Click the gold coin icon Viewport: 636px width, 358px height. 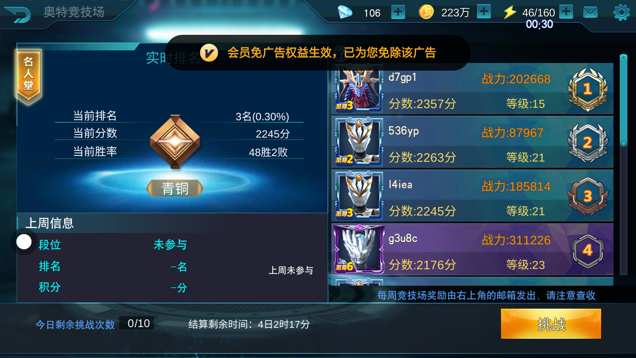pos(426,12)
